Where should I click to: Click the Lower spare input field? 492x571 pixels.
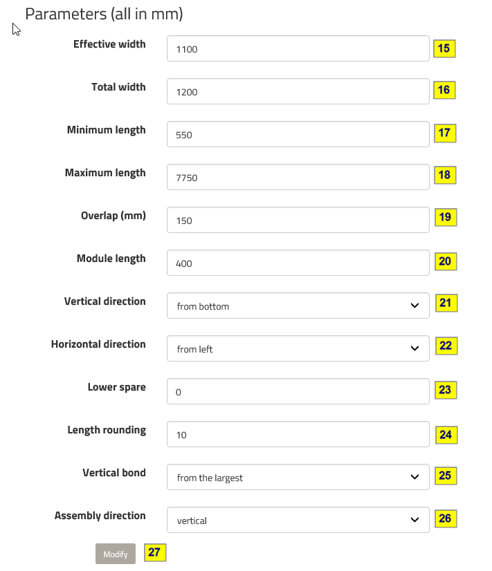tap(298, 392)
